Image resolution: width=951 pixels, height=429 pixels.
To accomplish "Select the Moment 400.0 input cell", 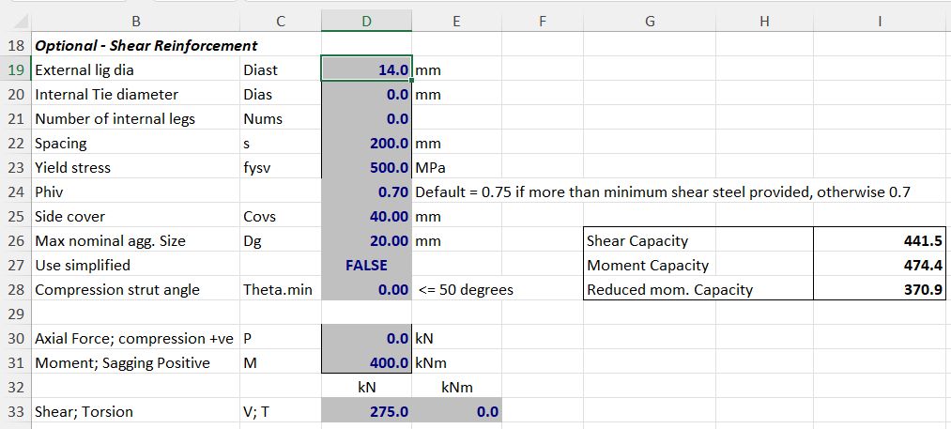I will (x=366, y=362).
